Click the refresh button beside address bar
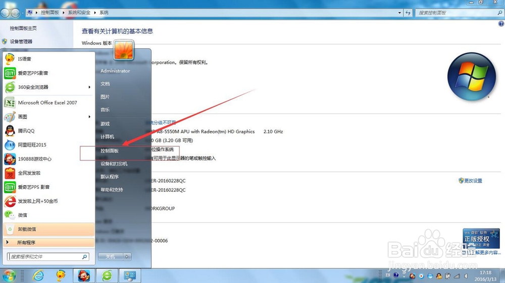This screenshot has height=283, width=505. tap(408, 13)
